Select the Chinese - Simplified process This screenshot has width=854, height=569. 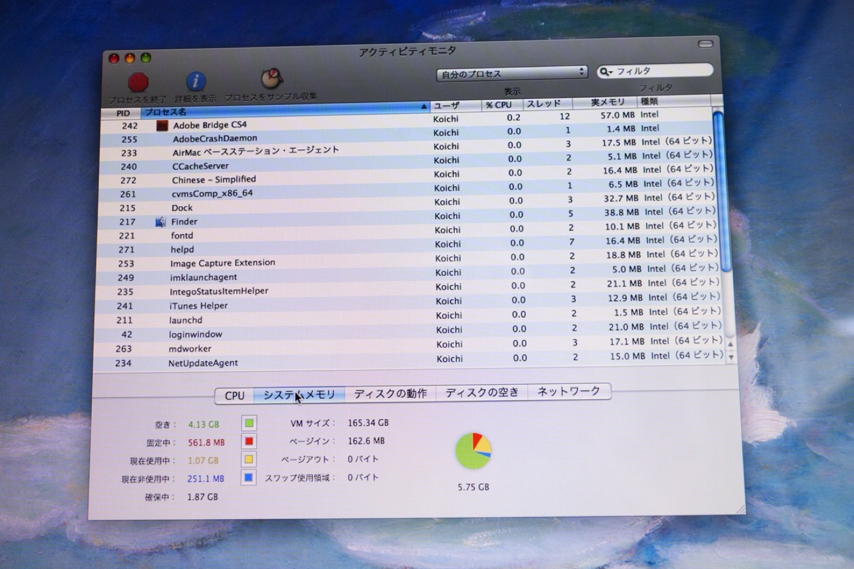pyautogui.click(x=406, y=177)
